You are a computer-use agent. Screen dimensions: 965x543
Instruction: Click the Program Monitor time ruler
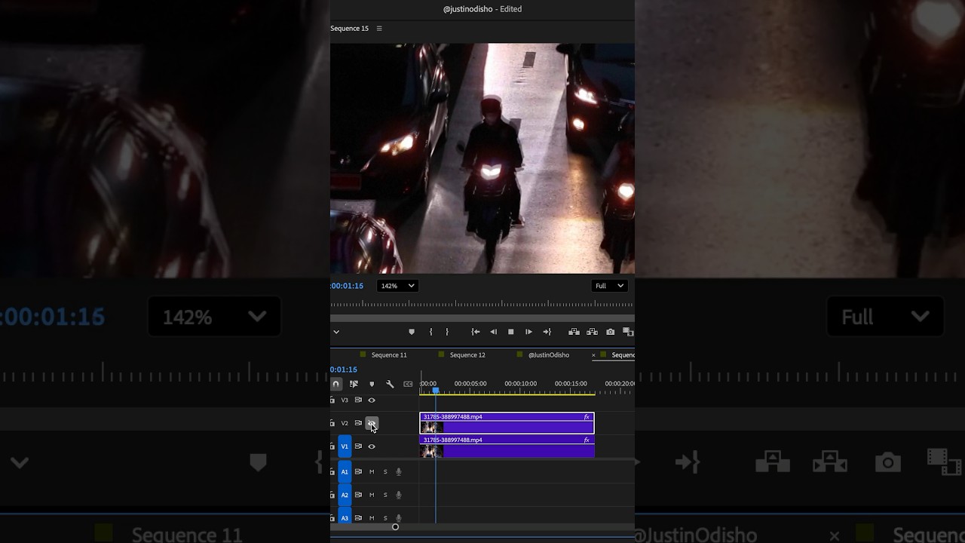click(x=482, y=304)
